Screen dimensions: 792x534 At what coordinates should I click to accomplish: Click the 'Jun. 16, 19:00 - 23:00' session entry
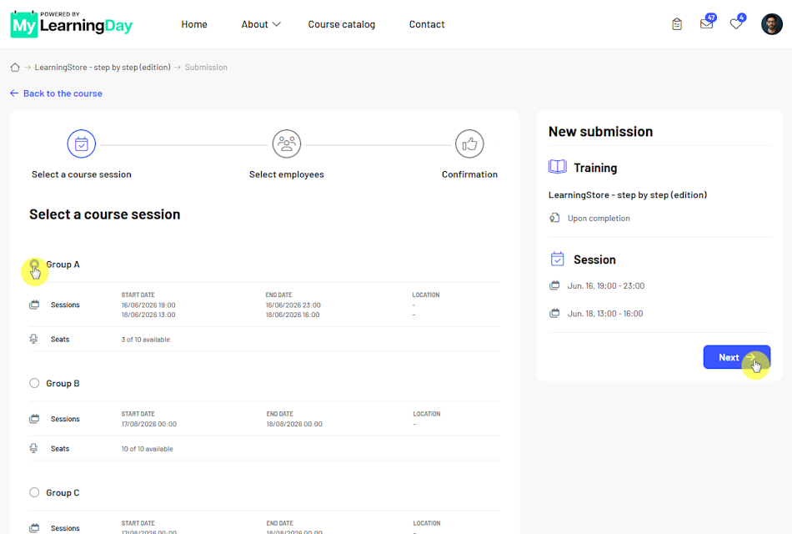pos(605,285)
